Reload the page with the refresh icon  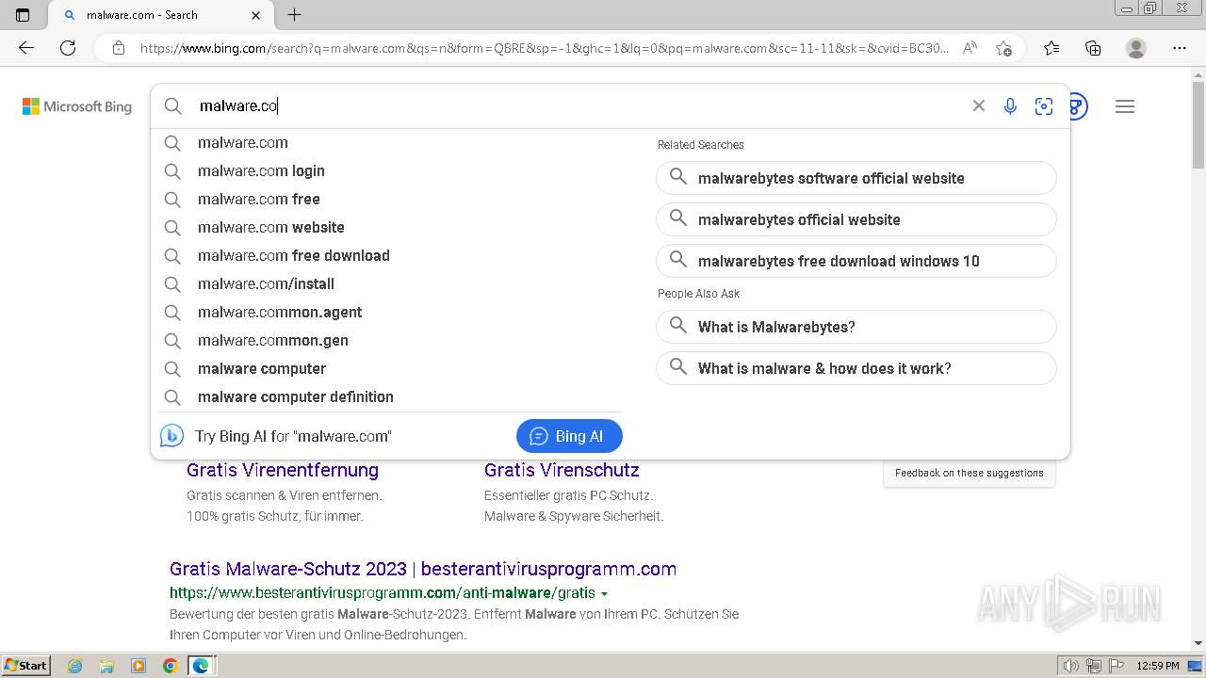pyautogui.click(x=68, y=48)
